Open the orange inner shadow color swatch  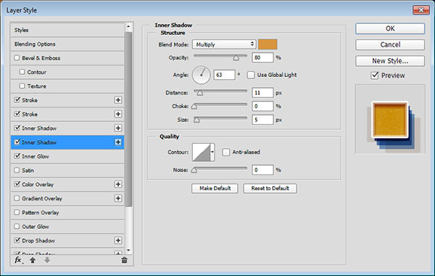pos(268,44)
